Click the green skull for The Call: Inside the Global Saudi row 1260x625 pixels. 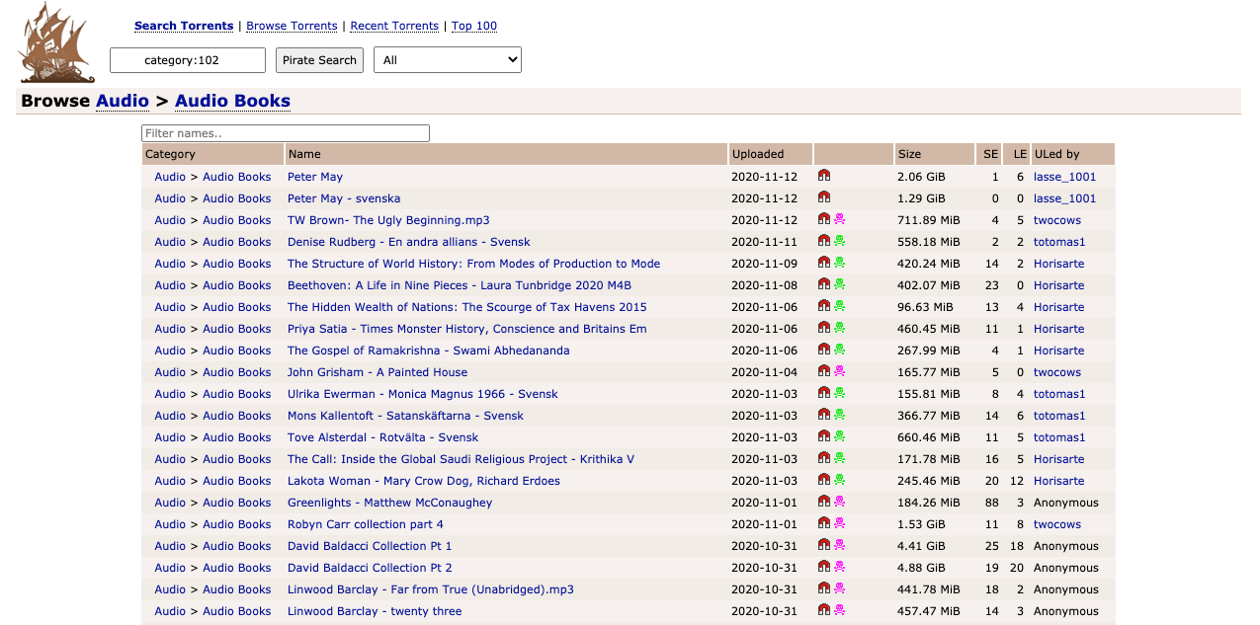(x=839, y=458)
